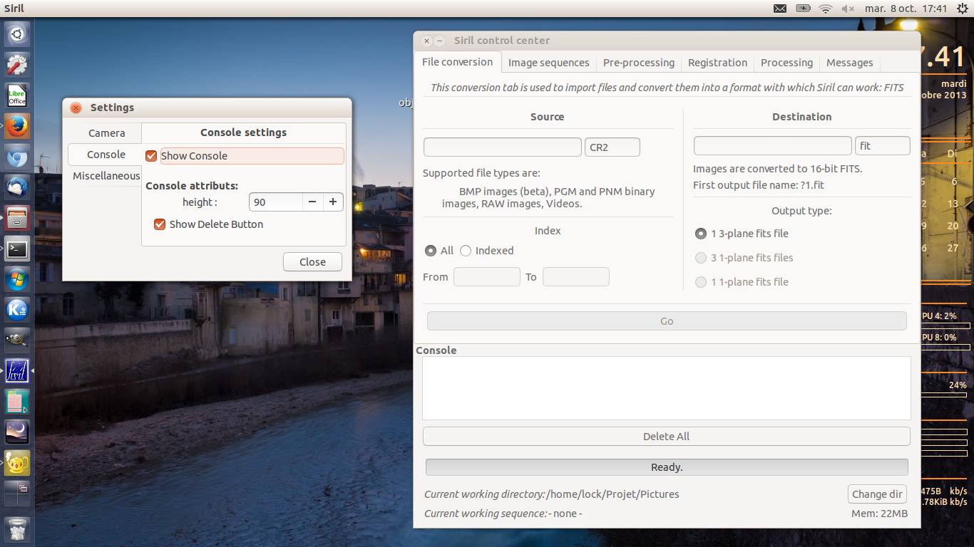
Task: Click the 'Current working sequence: - none -' text
Action: coord(503,514)
